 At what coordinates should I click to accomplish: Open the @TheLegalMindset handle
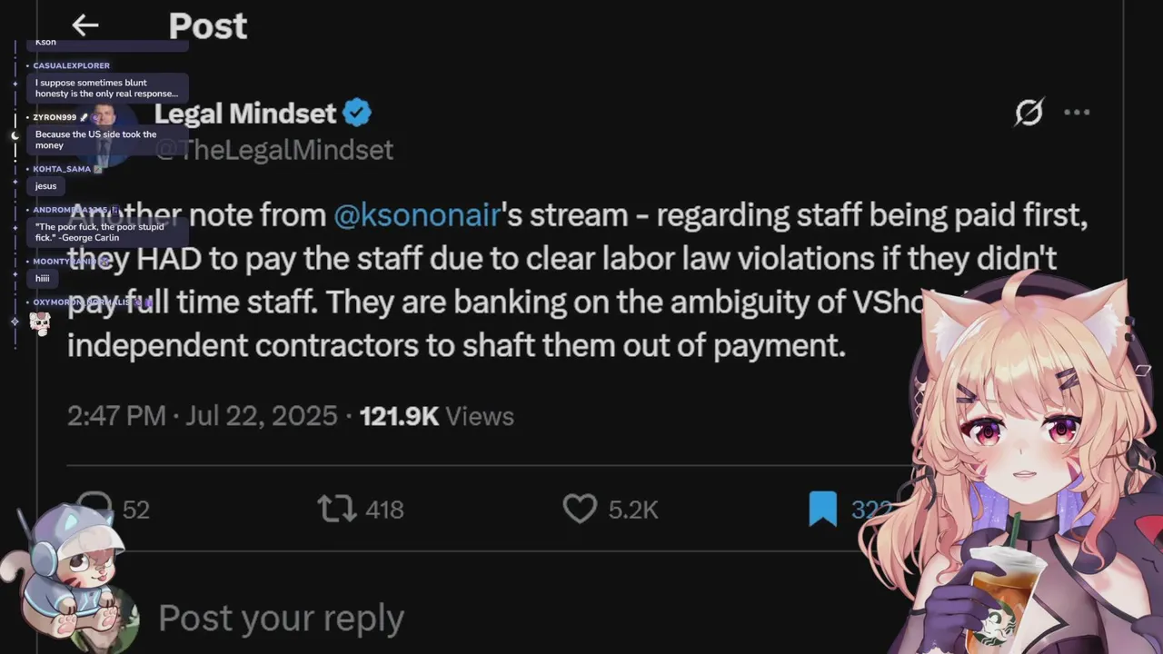click(x=274, y=150)
